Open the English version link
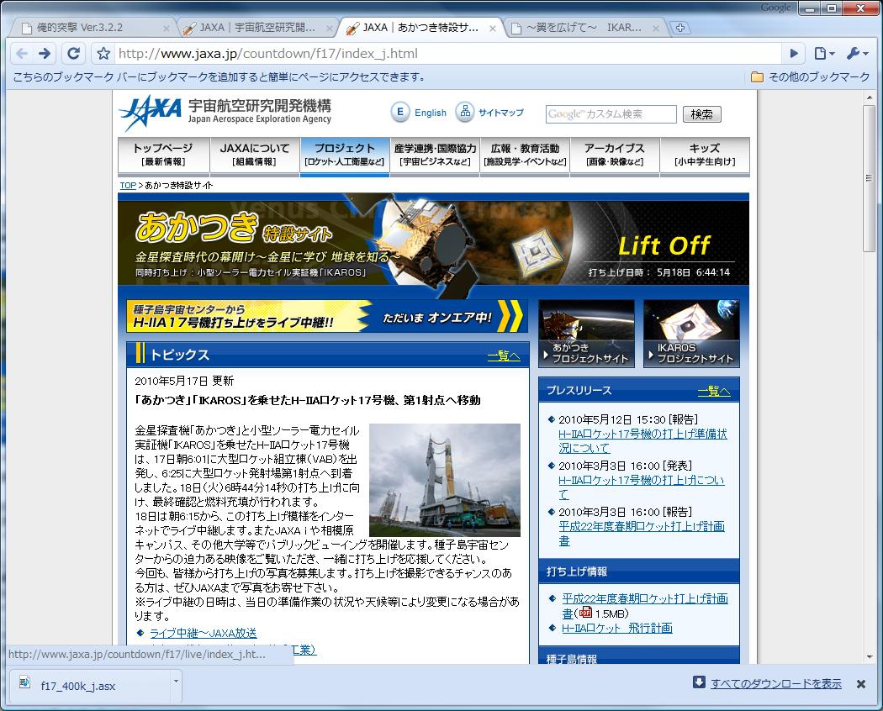 431,113
